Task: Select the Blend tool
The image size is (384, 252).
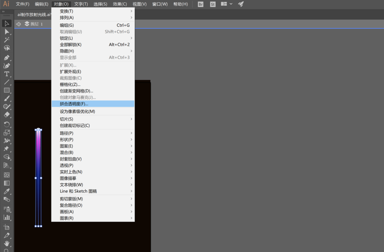Action: point(7,199)
